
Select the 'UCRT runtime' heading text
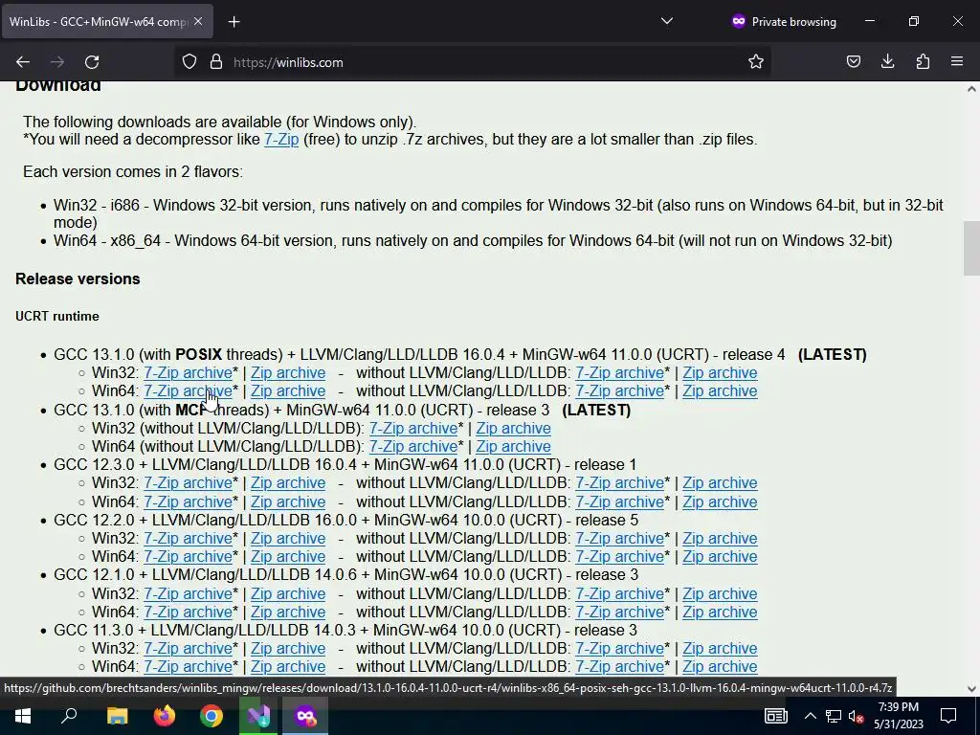56,316
